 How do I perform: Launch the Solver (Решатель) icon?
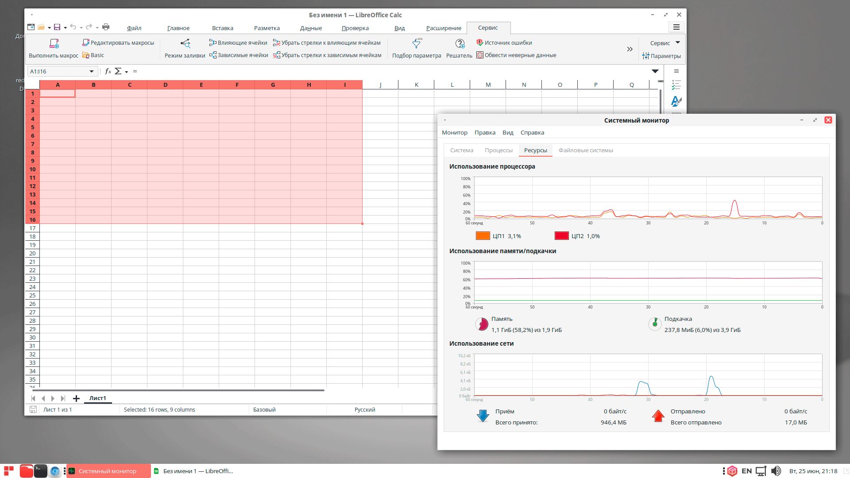[460, 43]
